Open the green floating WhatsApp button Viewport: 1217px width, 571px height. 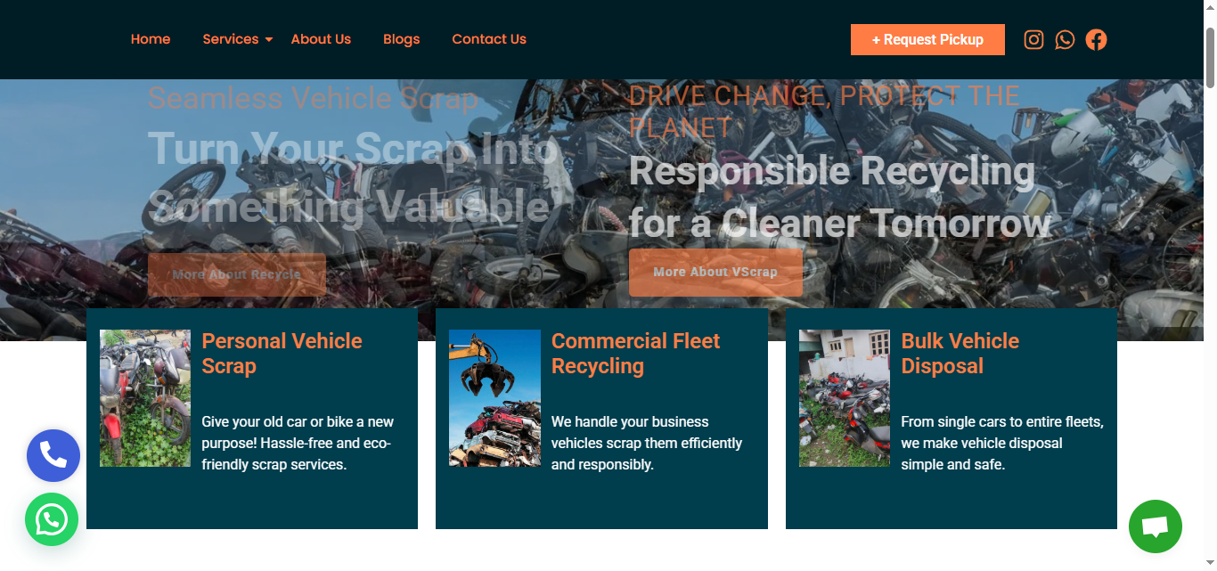point(52,519)
